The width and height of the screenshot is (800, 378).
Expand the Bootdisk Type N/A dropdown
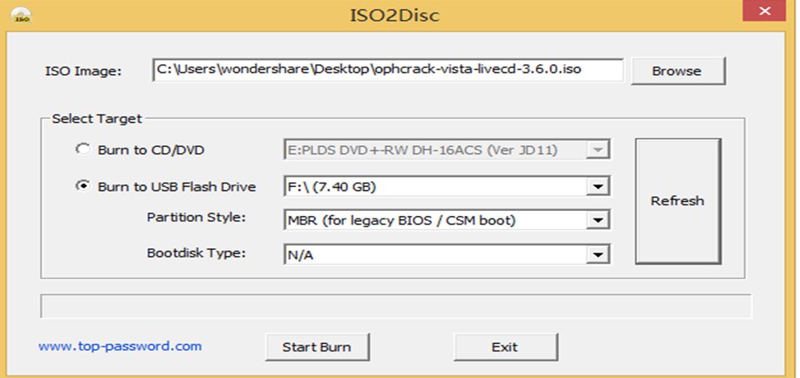[596, 255]
